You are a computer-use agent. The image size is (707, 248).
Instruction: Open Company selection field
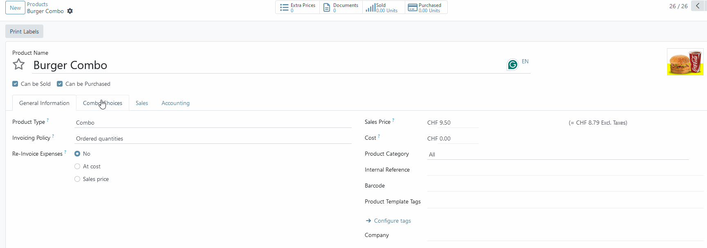pos(565,235)
